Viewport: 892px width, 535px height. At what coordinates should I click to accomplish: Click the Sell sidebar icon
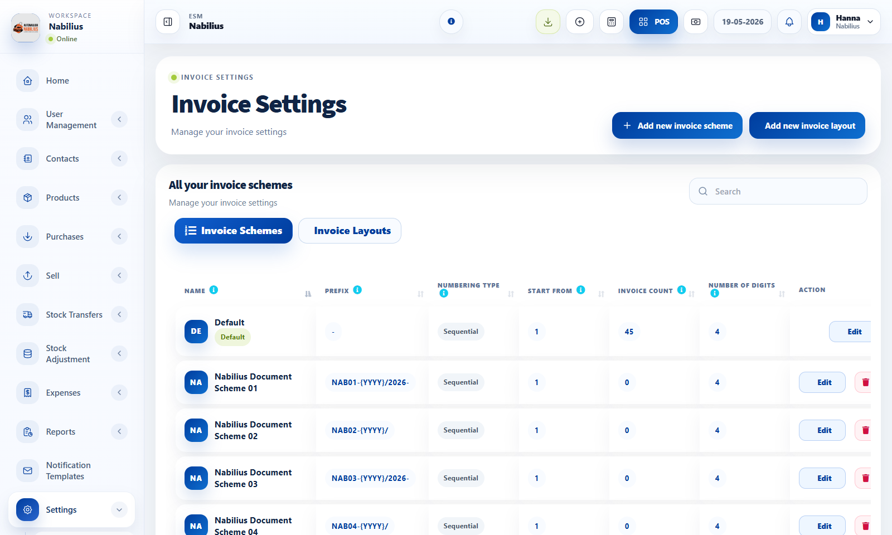click(28, 275)
